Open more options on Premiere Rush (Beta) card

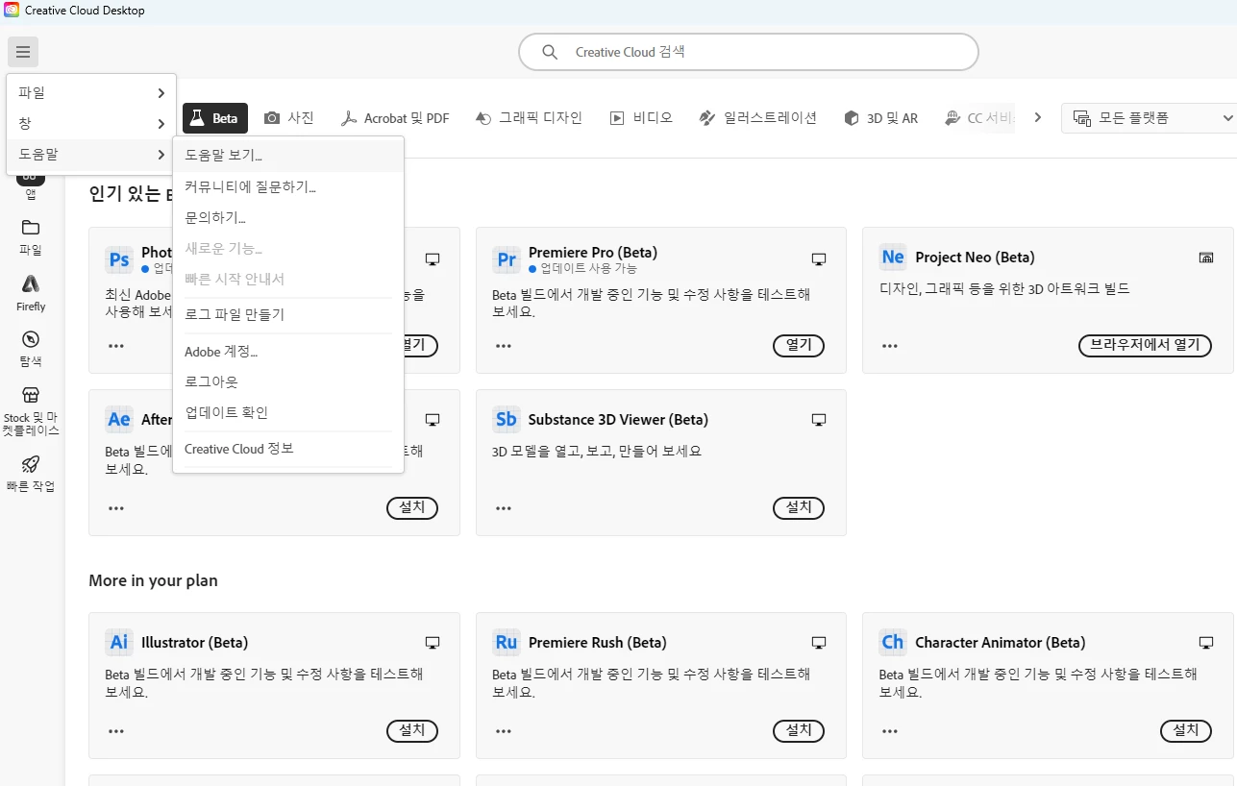pyautogui.click(x=504, y=730)
